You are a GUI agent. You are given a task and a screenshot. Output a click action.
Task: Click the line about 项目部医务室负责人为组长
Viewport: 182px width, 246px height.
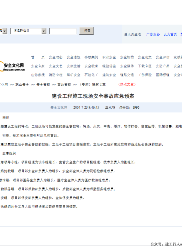tap(55, 180)
